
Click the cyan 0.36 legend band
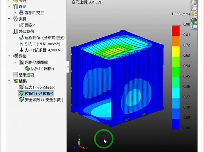coord(176,93)
